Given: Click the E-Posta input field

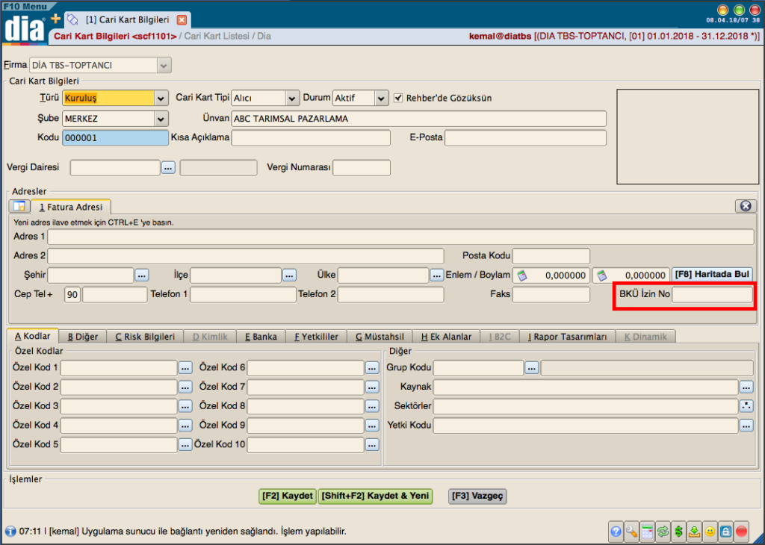Looking at the screenshot, I should 525,138.
